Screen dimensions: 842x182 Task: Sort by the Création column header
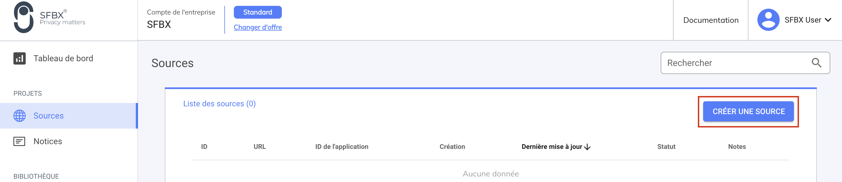click(x=452, y=147)
